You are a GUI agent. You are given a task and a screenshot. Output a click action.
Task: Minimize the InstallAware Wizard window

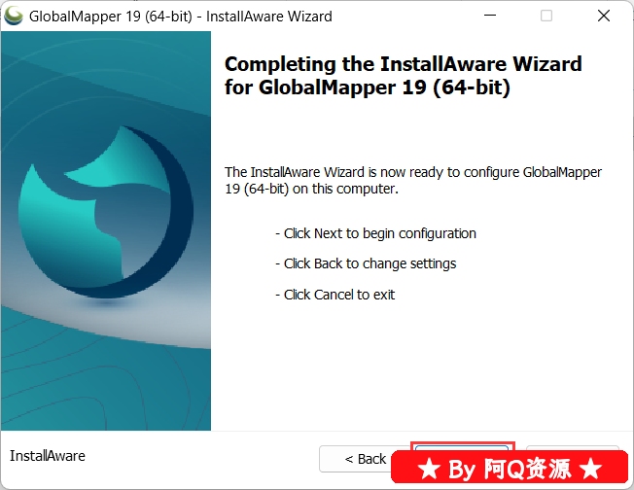pos(490,16)
